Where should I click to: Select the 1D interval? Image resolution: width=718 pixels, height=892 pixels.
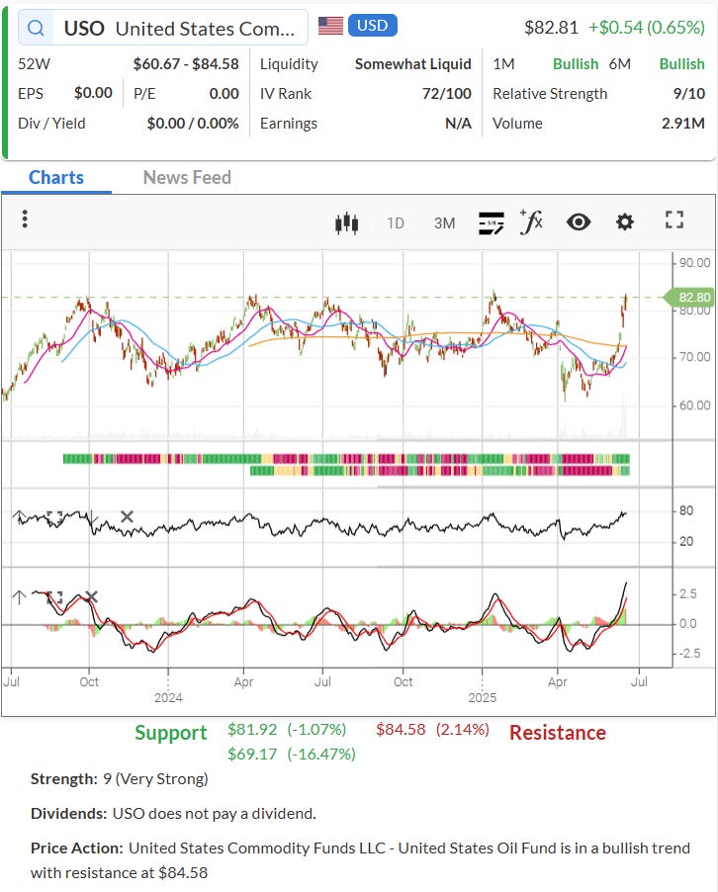396,223
